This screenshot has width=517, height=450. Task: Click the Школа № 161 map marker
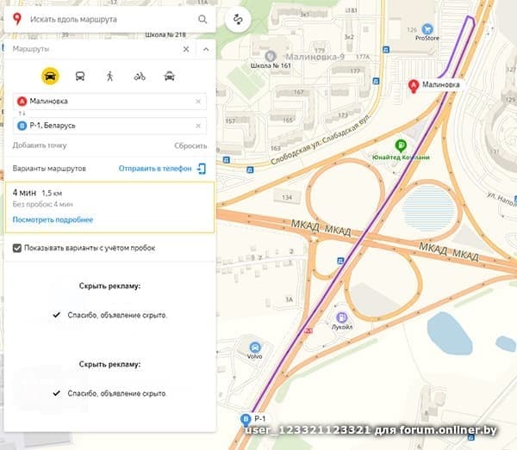point(271,56)
